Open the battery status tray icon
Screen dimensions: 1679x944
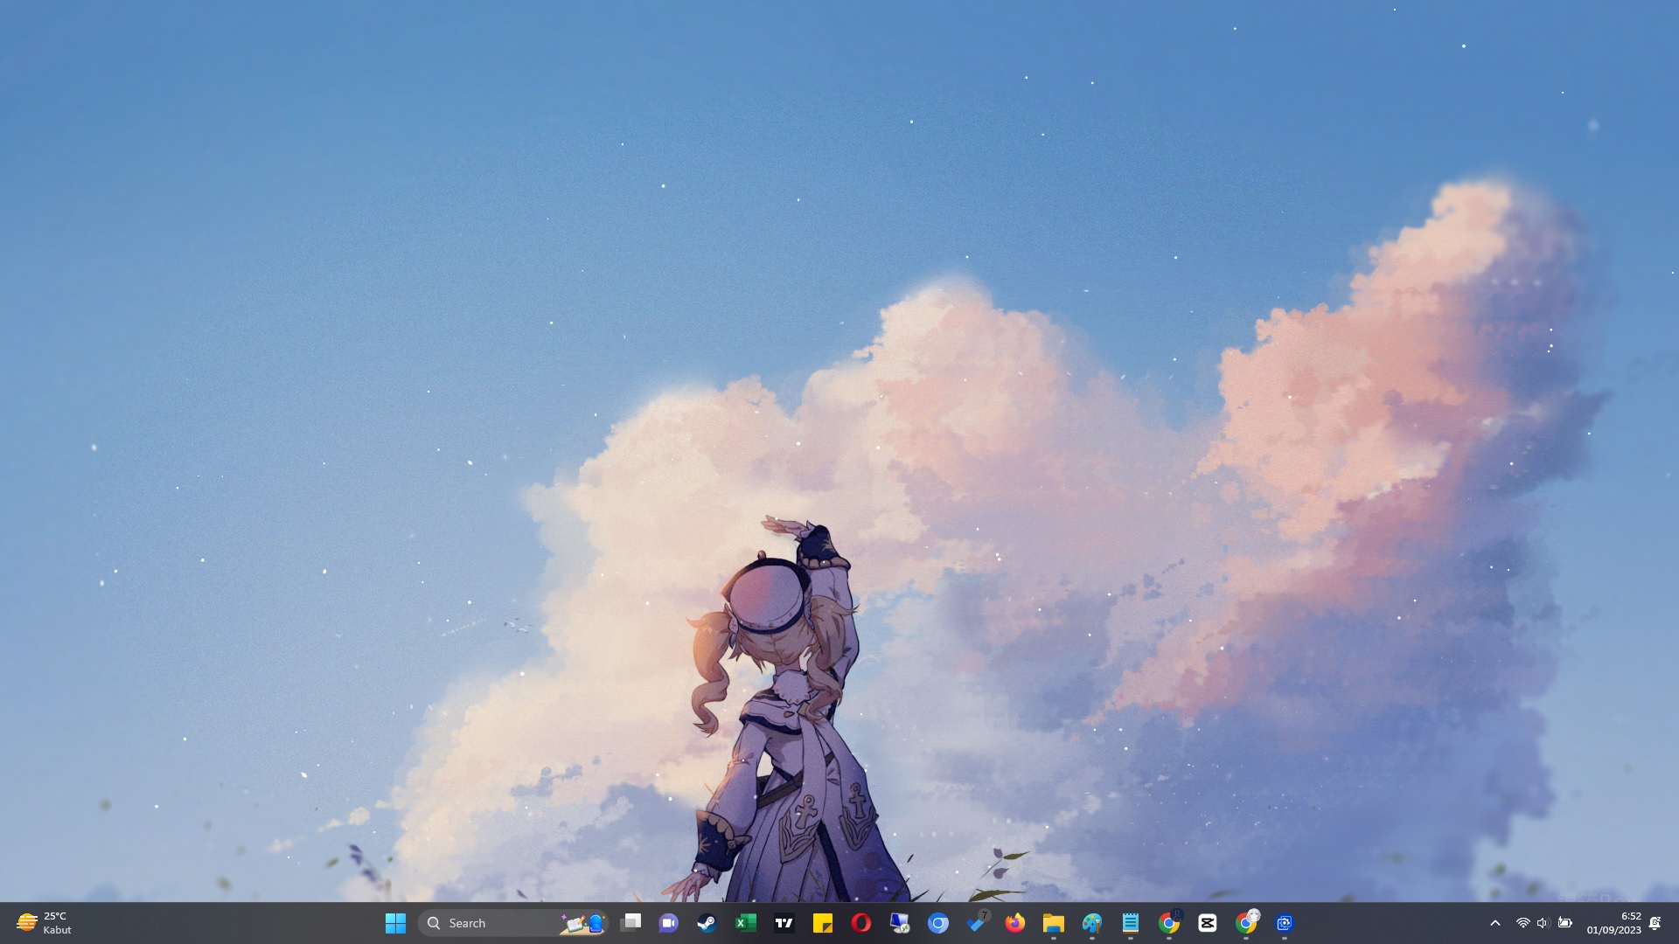point(1564,923)
